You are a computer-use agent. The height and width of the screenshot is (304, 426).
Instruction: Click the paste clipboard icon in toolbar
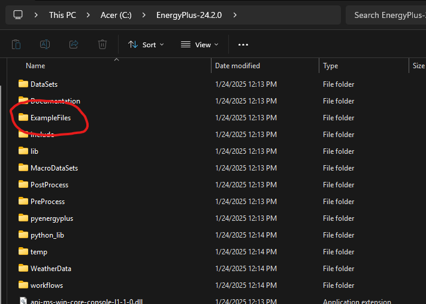17,44
